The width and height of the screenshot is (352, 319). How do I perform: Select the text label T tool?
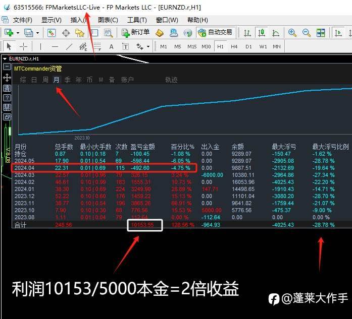(125, 46)
